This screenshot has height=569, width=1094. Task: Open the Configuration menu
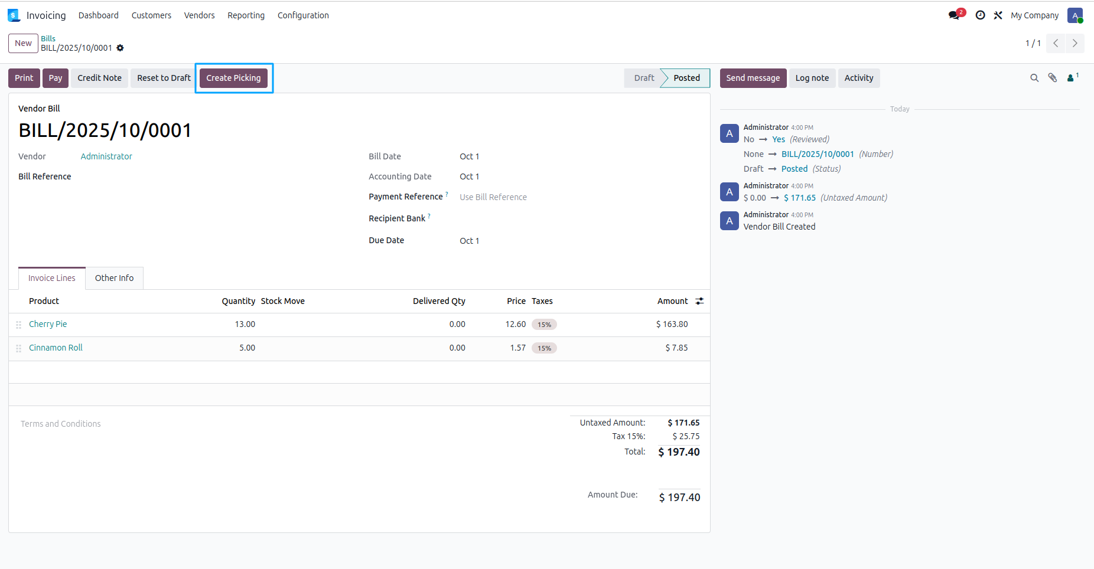(x=303, y=15)
